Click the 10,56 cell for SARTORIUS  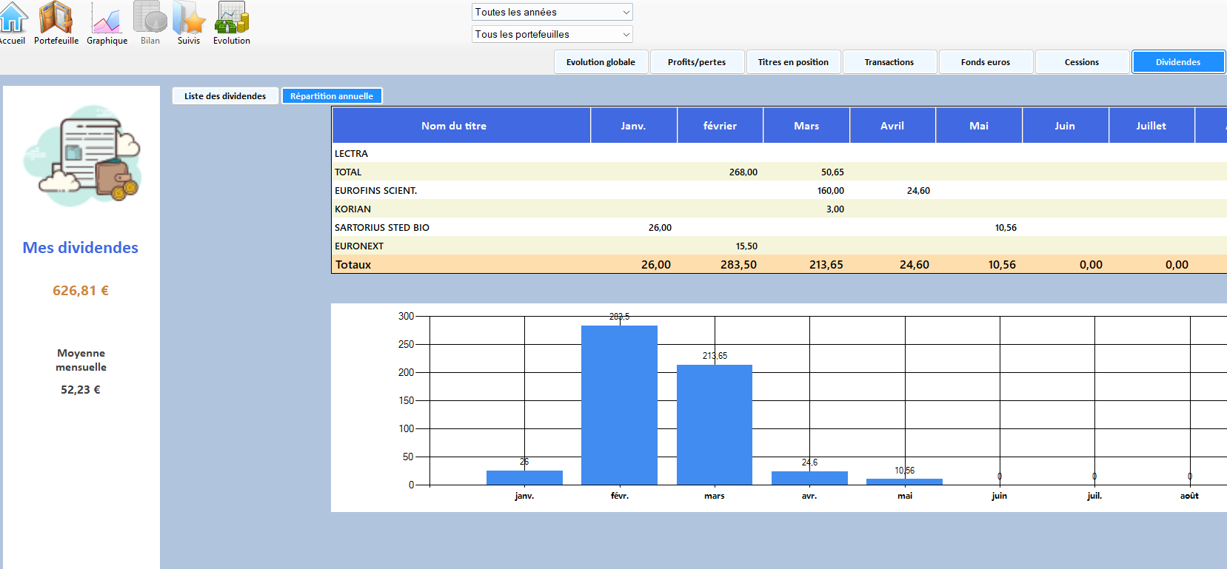pyautogui.click(x=1006, y=227)
